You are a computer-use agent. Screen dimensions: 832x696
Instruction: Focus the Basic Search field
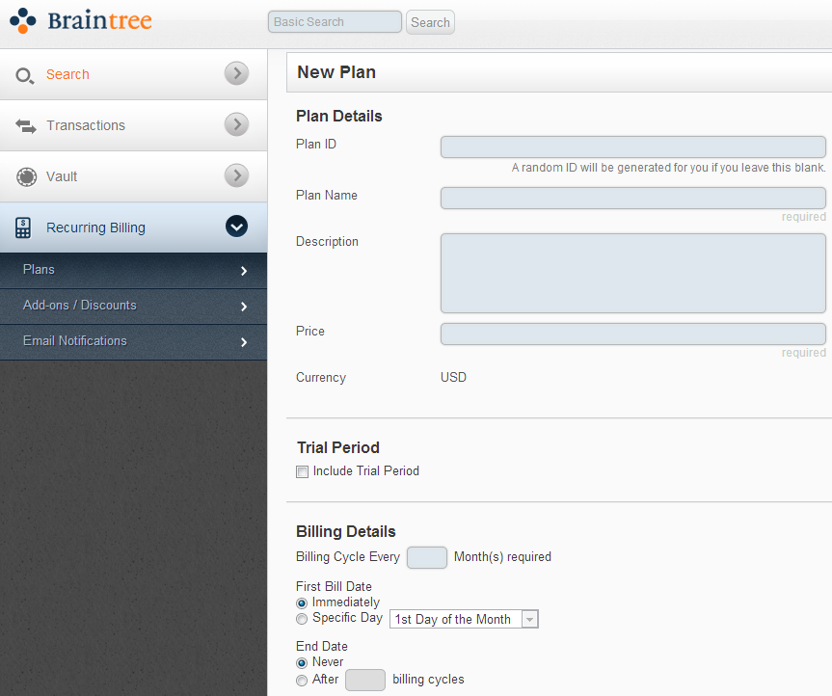335,22
